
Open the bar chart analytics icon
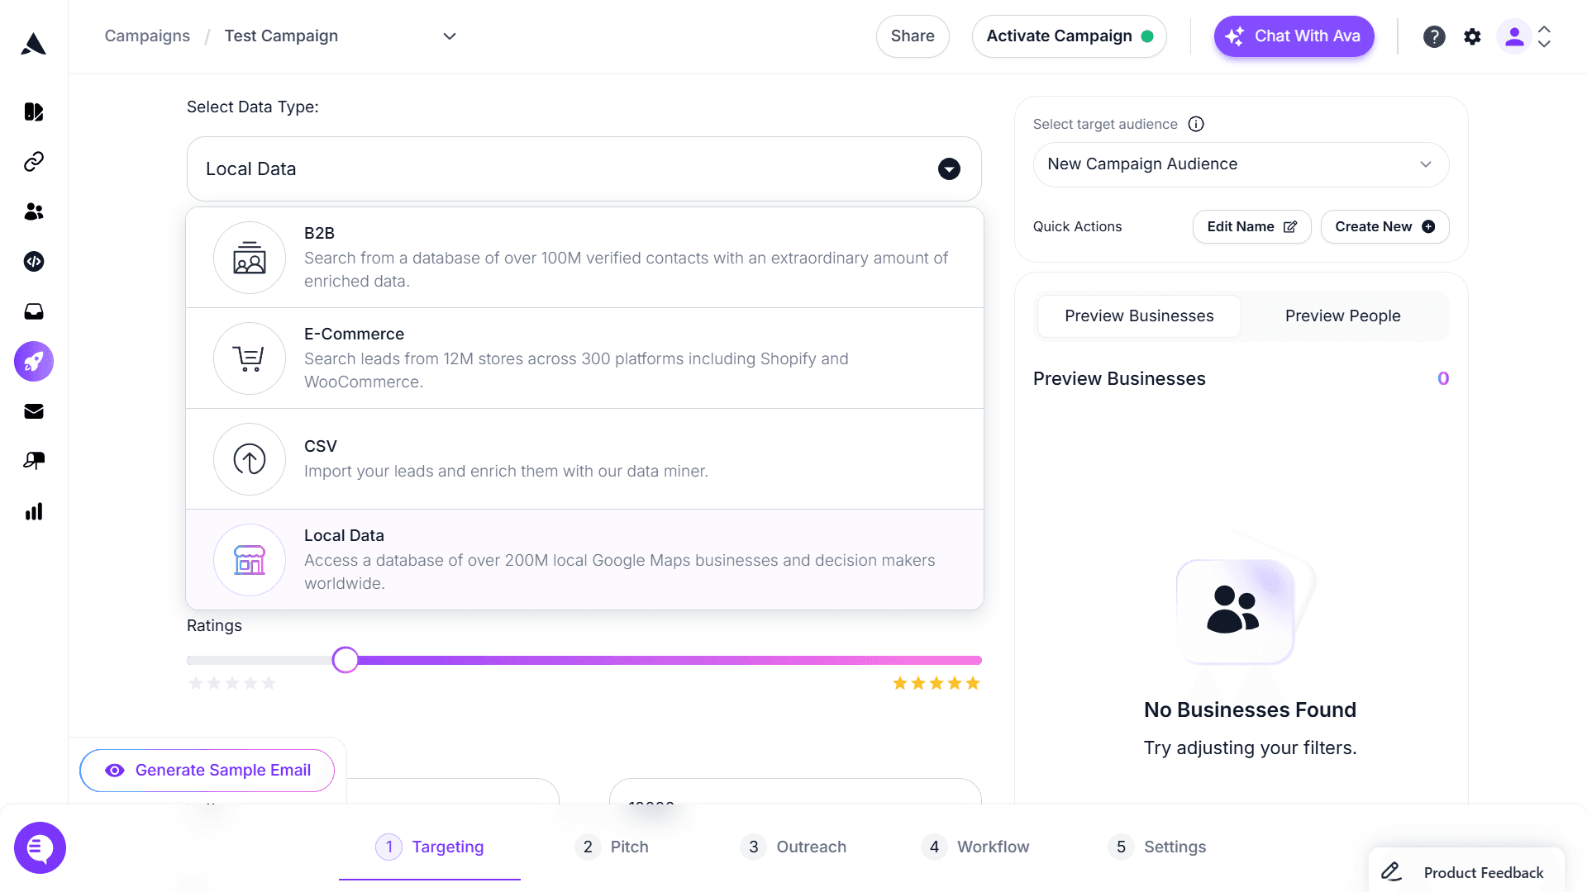[x=34, y=512]
